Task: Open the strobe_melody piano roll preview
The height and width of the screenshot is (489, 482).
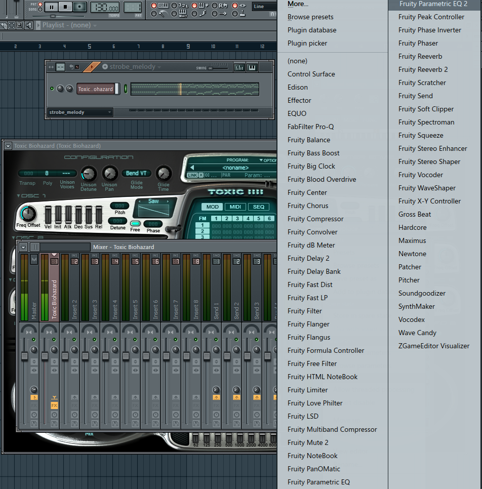Action: [195, 89]
